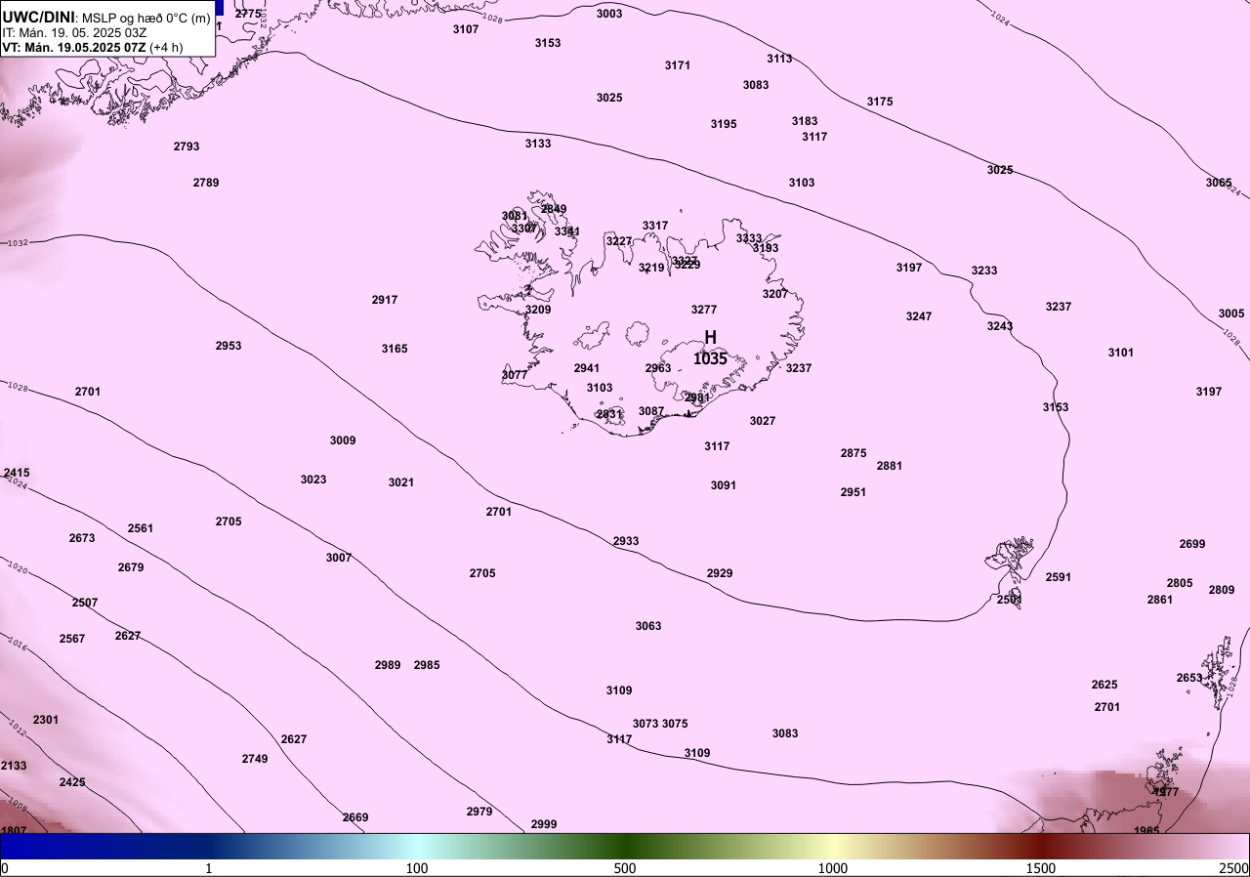Click the height value 2929
The image size is (1250, 877).
pyautogui.click(x=720, y=573)
